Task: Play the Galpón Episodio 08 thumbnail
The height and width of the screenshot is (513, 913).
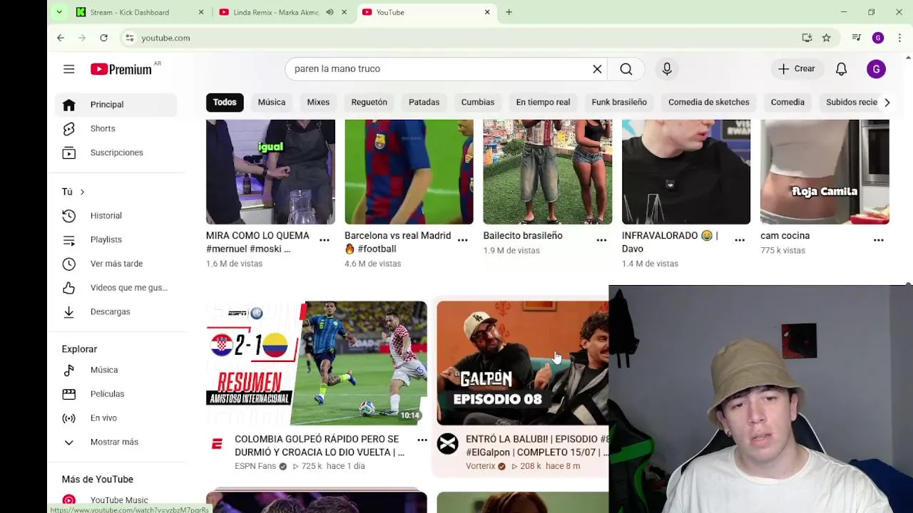Action: click(x=522, y=363)
